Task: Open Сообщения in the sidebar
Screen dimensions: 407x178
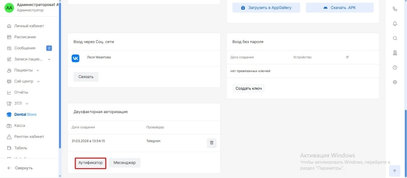Action: [25, 48]
